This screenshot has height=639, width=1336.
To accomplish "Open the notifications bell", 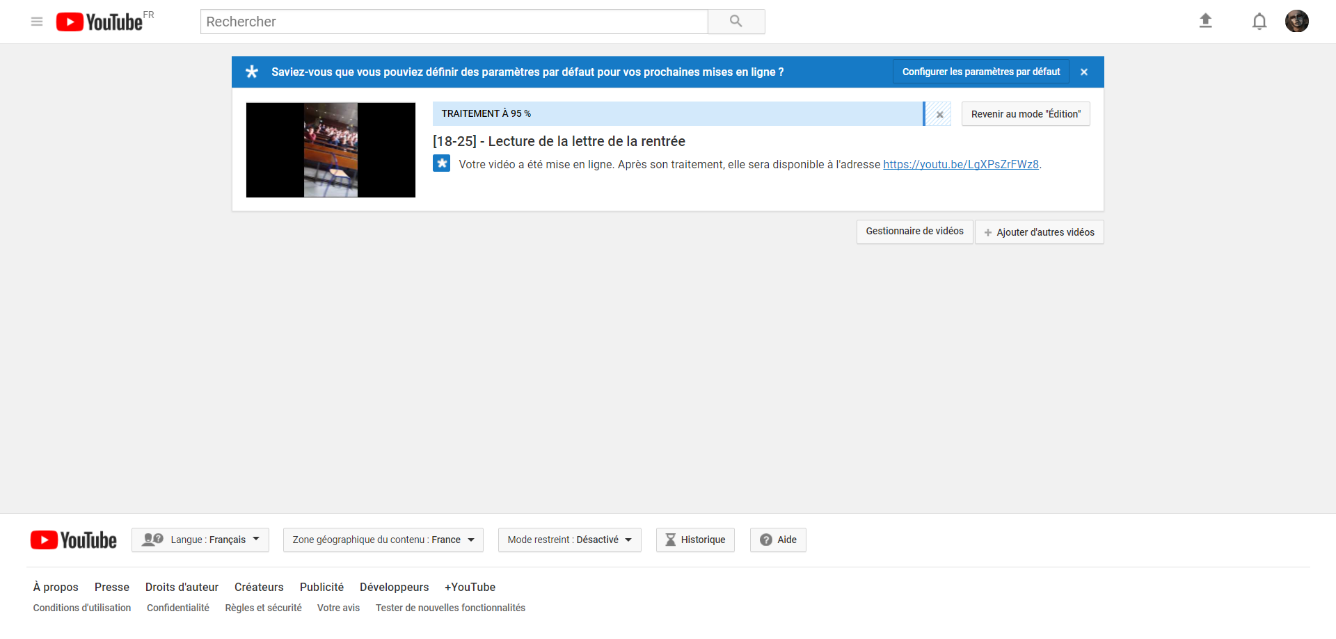I will (1259, 22).
